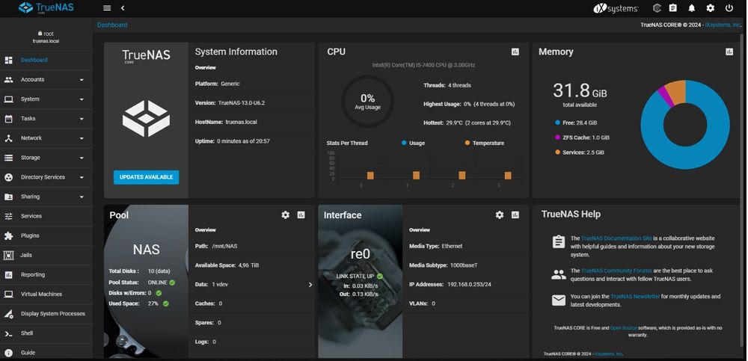
Task: Click the TrueNAS logo at top left
Action: 46,7
